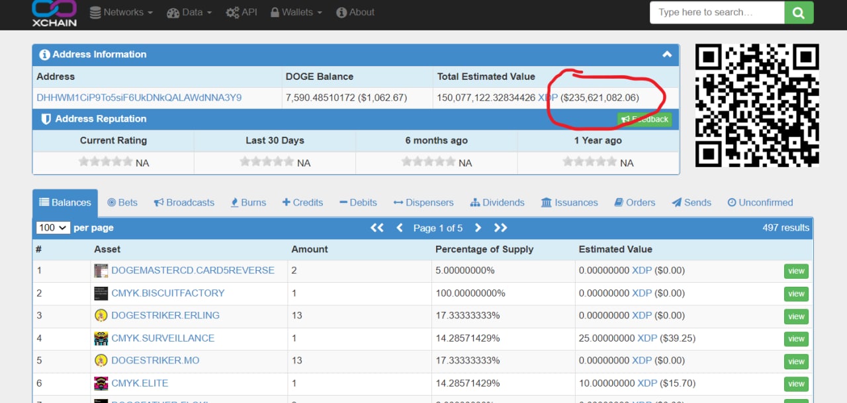Open the CMYK.ELITE asset link
The width and height of the screenshot is (847, 403).
point(140,383)
